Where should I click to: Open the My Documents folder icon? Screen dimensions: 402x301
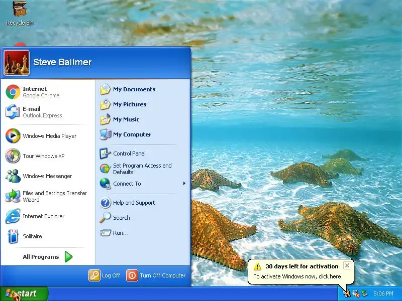pos(105,89)
